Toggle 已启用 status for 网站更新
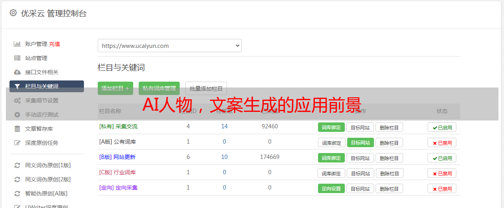 [x=442, y=158]
